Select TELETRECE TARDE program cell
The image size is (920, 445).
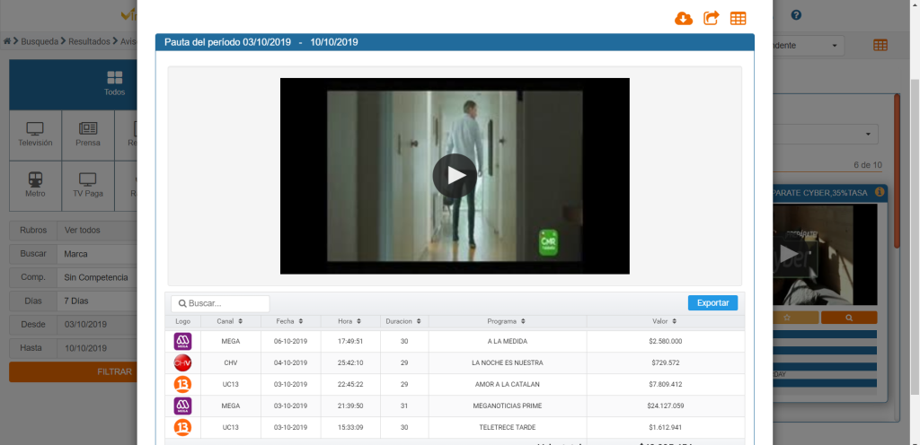pos(507,427)
